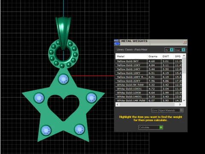Select the top gemstone on star
Viewport: 205px width, 154px height.
[x=63, y=79]
